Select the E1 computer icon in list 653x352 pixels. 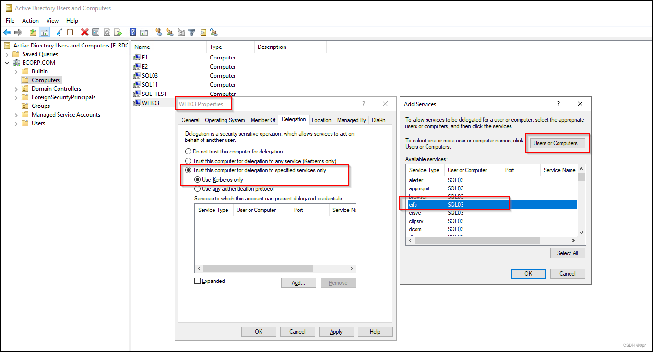[137, 58]
